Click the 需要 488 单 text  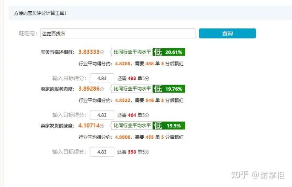[147, 64]
